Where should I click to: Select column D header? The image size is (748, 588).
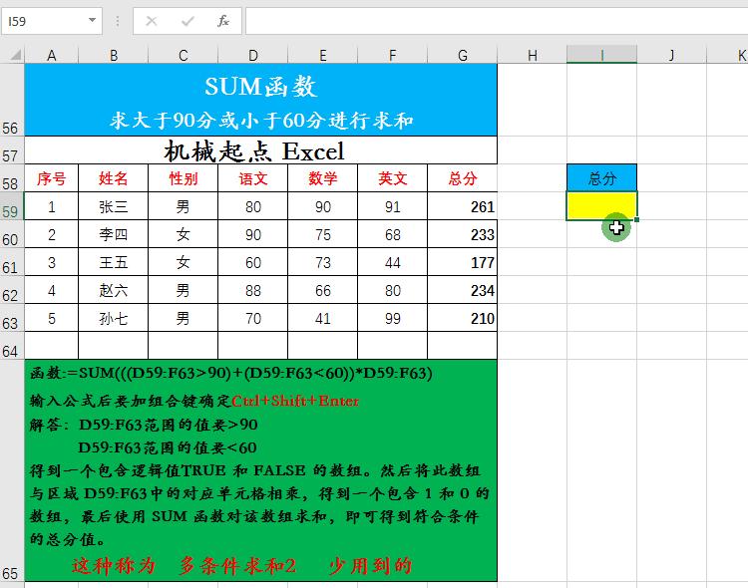[x=253, y=56]
